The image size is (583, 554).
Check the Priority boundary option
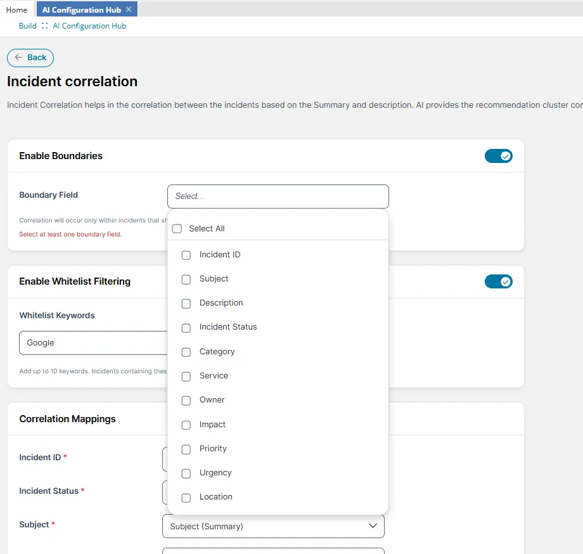pyautogui.click(x=186, y=449)
